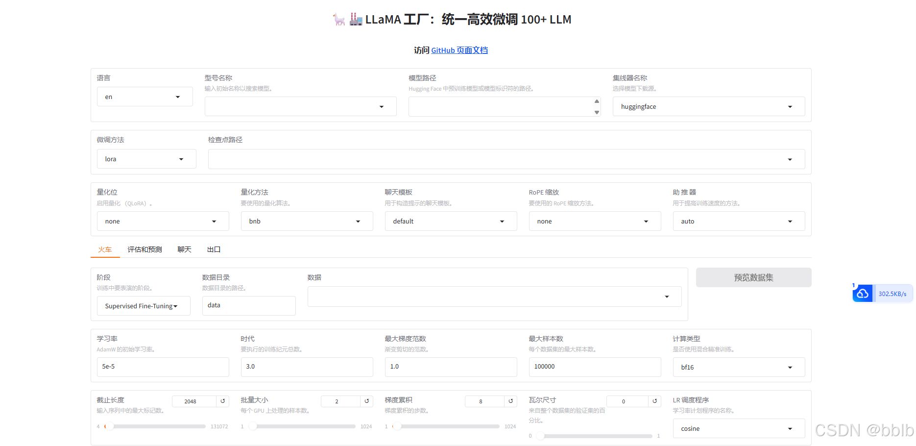Switch to the 聊天 tab
916x446 pixels.
pos(184,249)
